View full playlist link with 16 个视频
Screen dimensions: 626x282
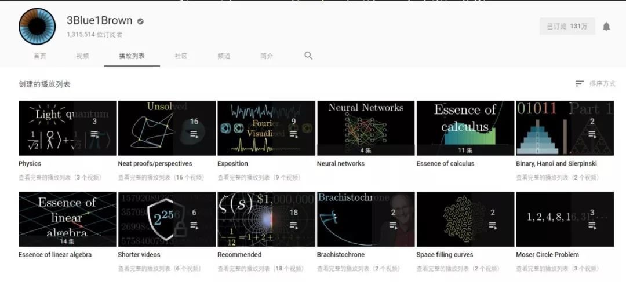[161, 178]
